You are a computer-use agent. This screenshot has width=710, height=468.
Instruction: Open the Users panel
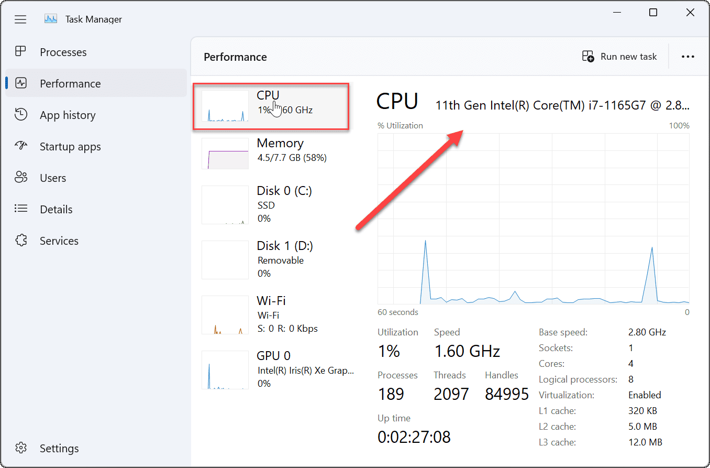(20, 177)
